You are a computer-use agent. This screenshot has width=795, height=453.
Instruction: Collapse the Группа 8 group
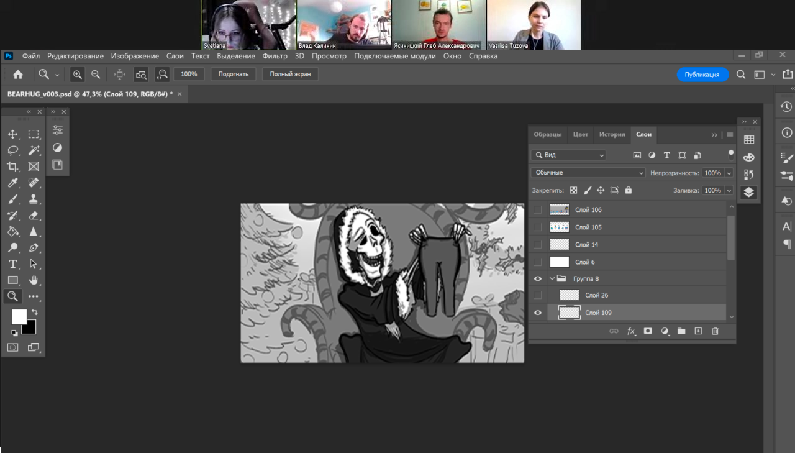(552, 279)
